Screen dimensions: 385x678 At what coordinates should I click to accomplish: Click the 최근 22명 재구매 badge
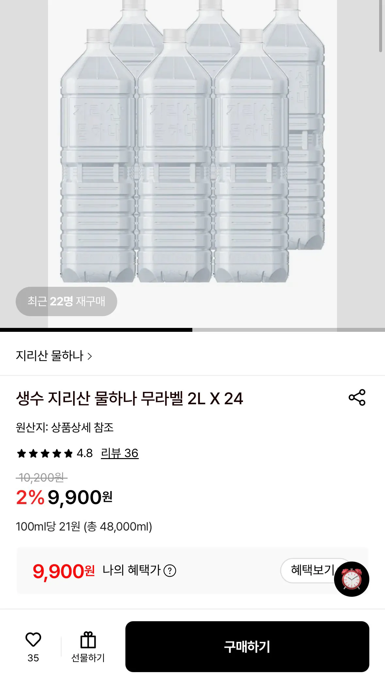[x=66, y=301]
